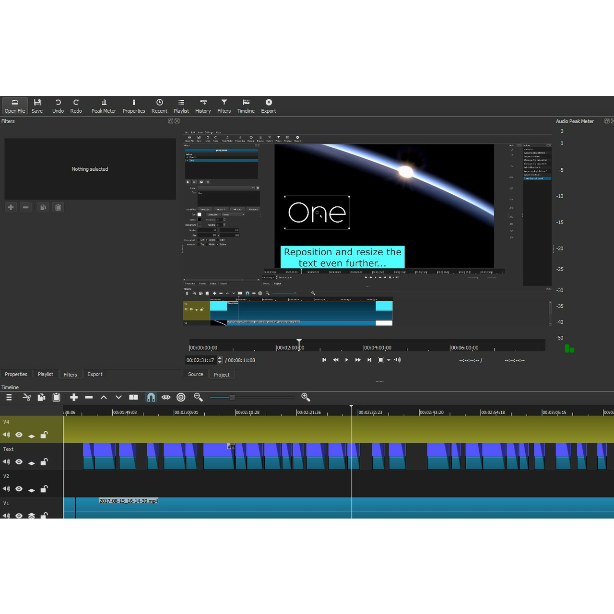Screen dimensions: 614x614
Task: Open the player display mode dropdown arrow
Action: [x=389, y=360]
